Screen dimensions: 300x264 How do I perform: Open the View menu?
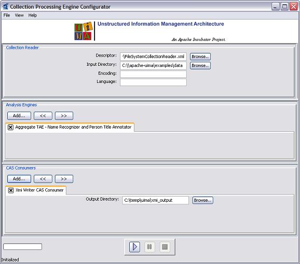[19, 15]
